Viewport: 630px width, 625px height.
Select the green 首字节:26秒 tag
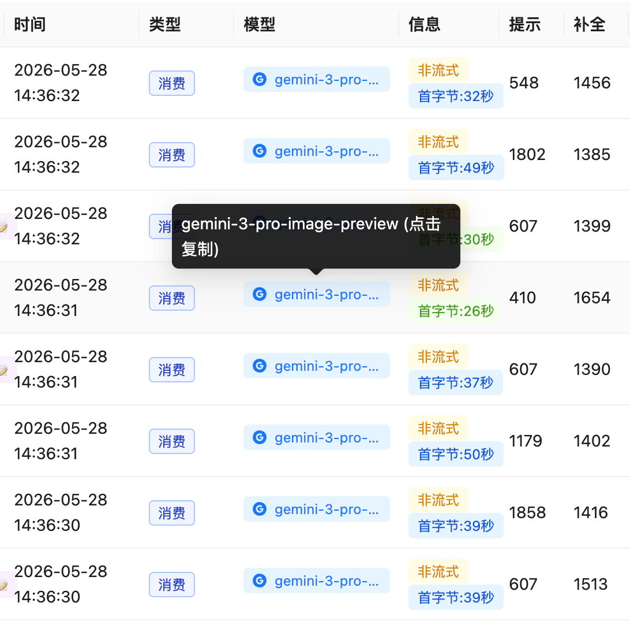click(x=456, y=311)
